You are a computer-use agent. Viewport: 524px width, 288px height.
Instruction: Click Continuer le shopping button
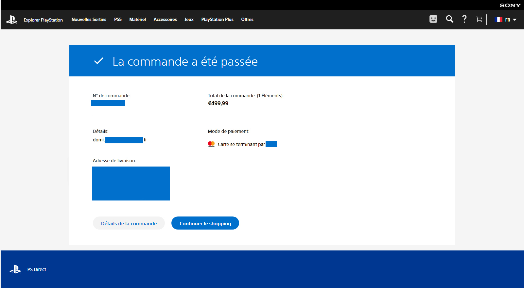205,223
